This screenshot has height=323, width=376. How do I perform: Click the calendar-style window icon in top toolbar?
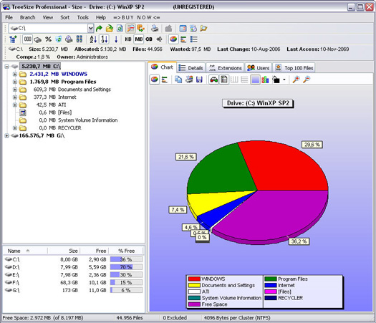pyautogui.click(x=183, y=29)
